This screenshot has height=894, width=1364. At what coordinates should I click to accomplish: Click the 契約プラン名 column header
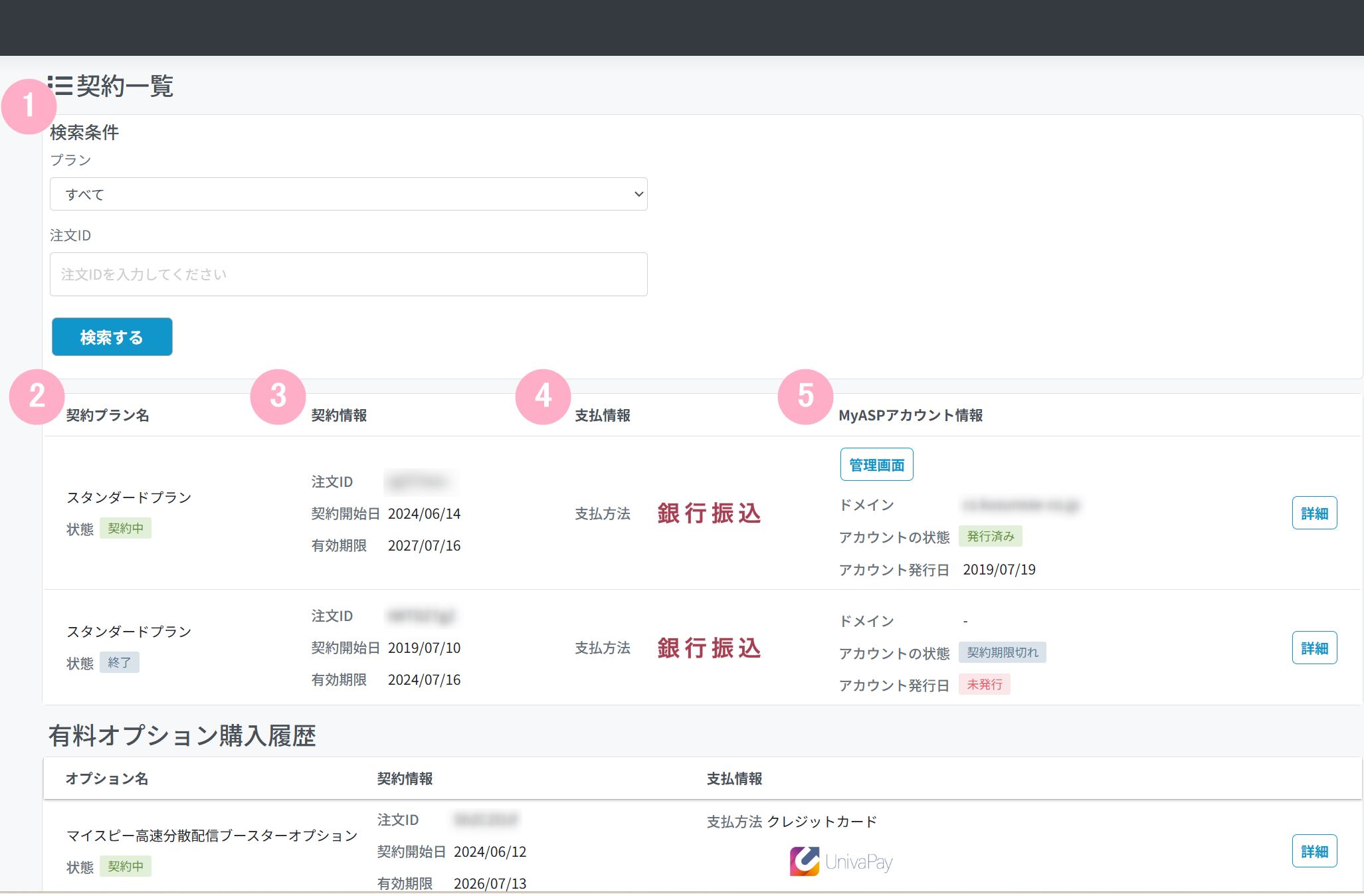click(x=108, y=415)
